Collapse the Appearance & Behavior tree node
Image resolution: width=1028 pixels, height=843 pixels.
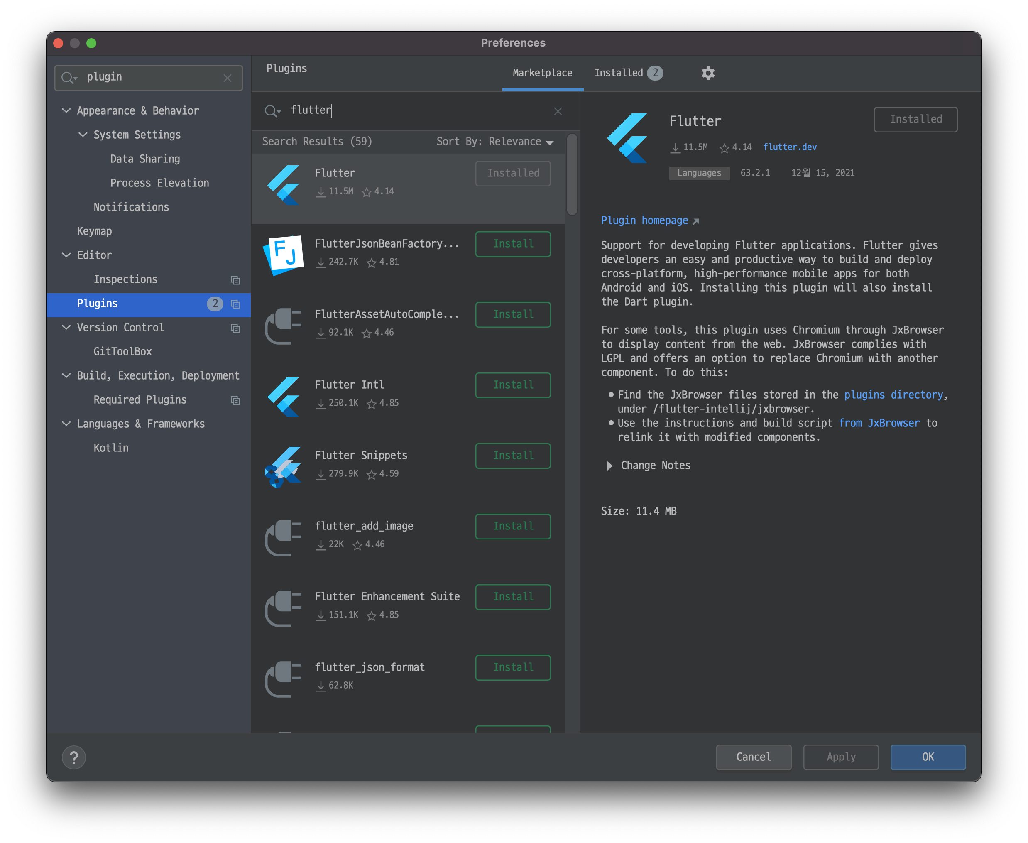66,111
